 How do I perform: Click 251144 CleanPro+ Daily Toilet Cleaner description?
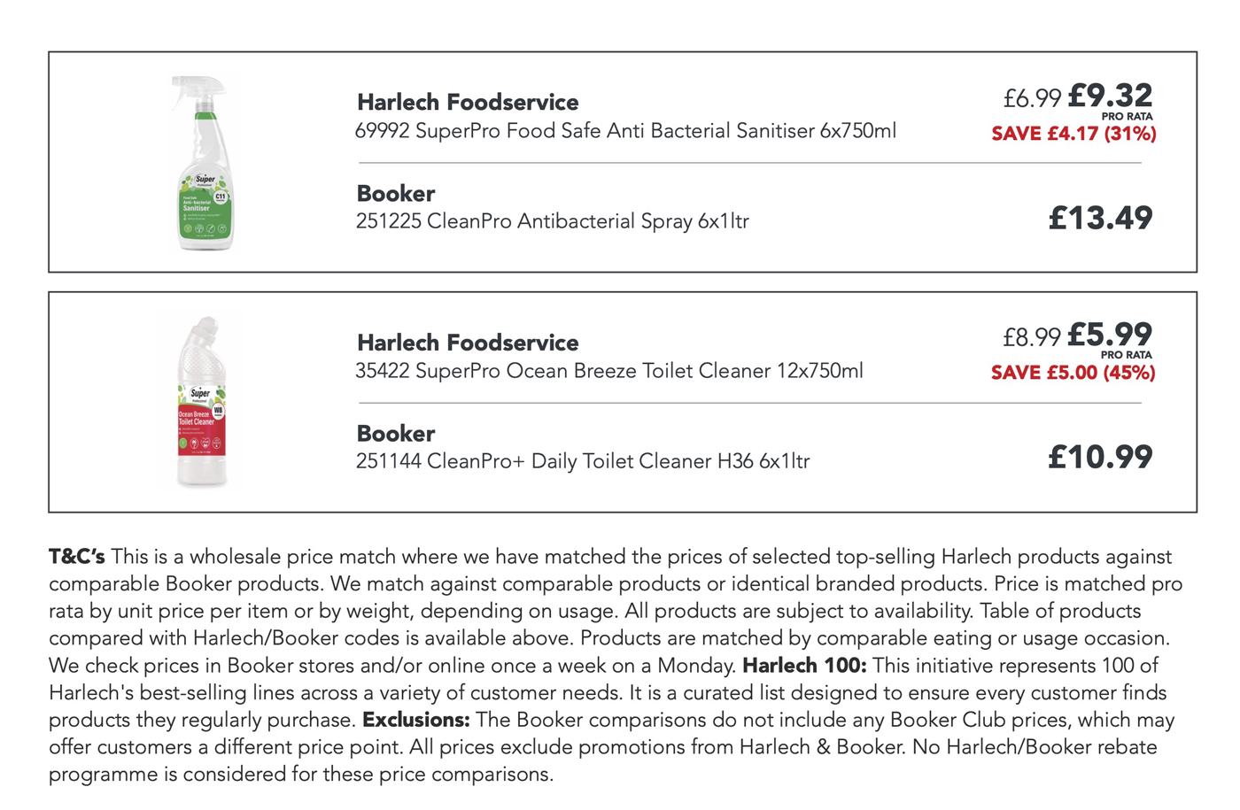coord(583,461)
